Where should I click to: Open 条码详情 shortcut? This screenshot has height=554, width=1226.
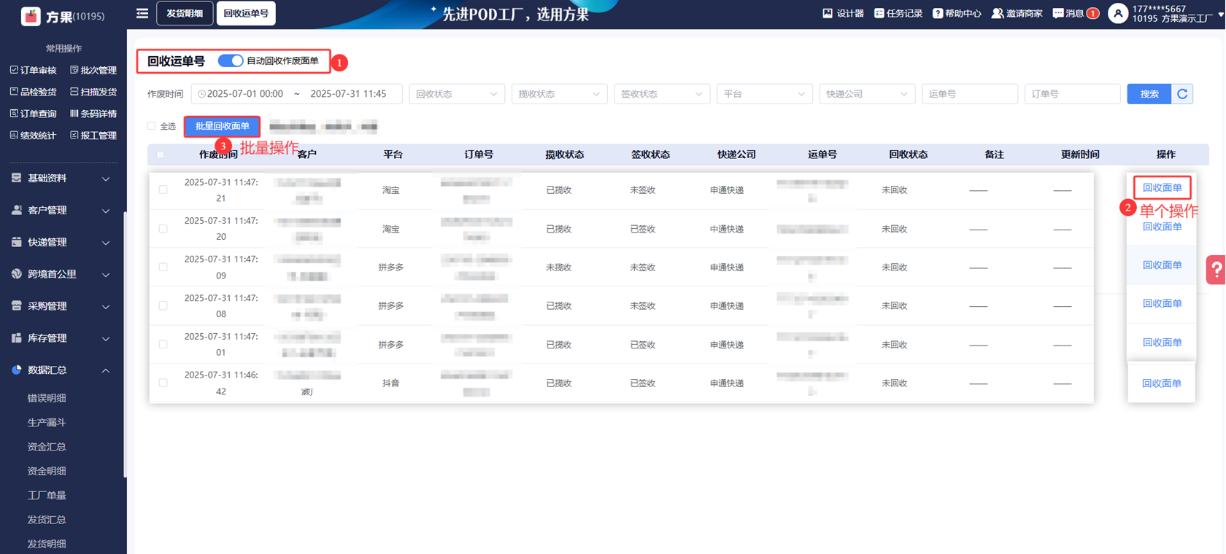93,114
